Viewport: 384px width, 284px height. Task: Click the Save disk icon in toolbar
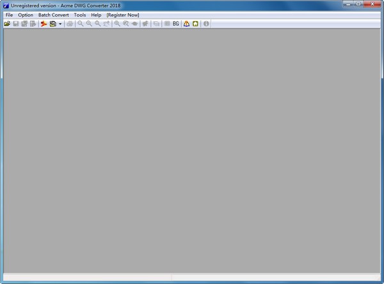tap(16, 24)
